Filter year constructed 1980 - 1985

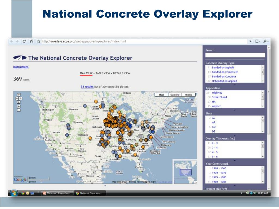219,182
